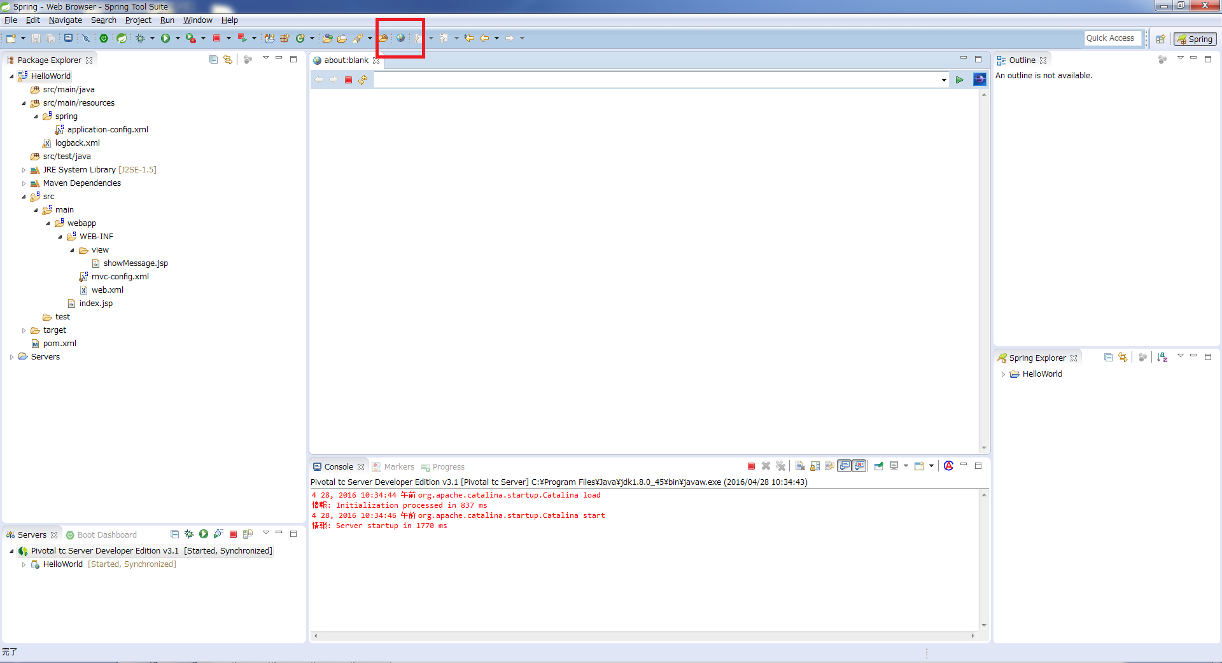
Task: Click the Open Web Browser globe toolbar icon
Action: pos(400,38)
